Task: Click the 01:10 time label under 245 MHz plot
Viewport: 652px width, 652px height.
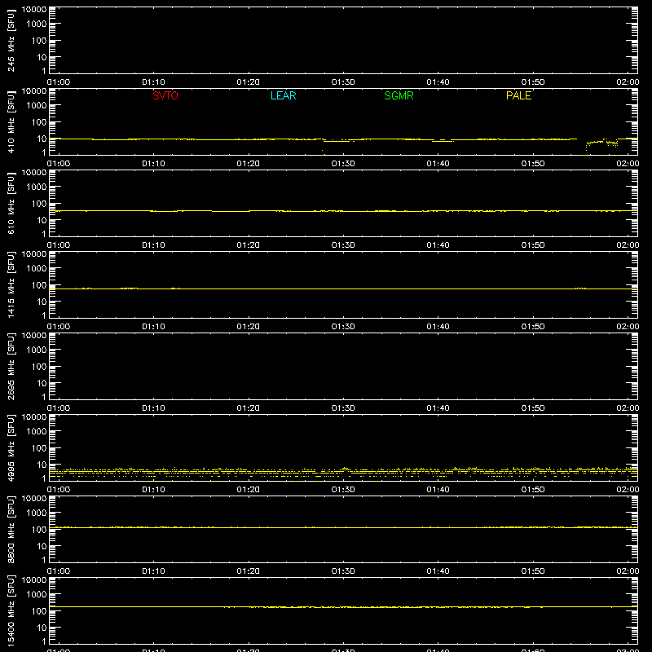Action: click(x=153, y=82)
